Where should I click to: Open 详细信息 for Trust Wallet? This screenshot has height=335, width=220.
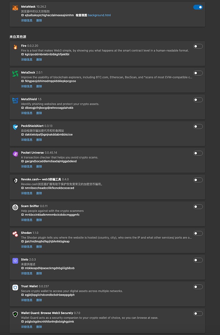point(26,300)
